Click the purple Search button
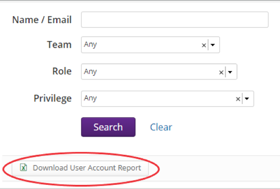The width and height of the screenshot is (280, 189). (x=108, y=127)
